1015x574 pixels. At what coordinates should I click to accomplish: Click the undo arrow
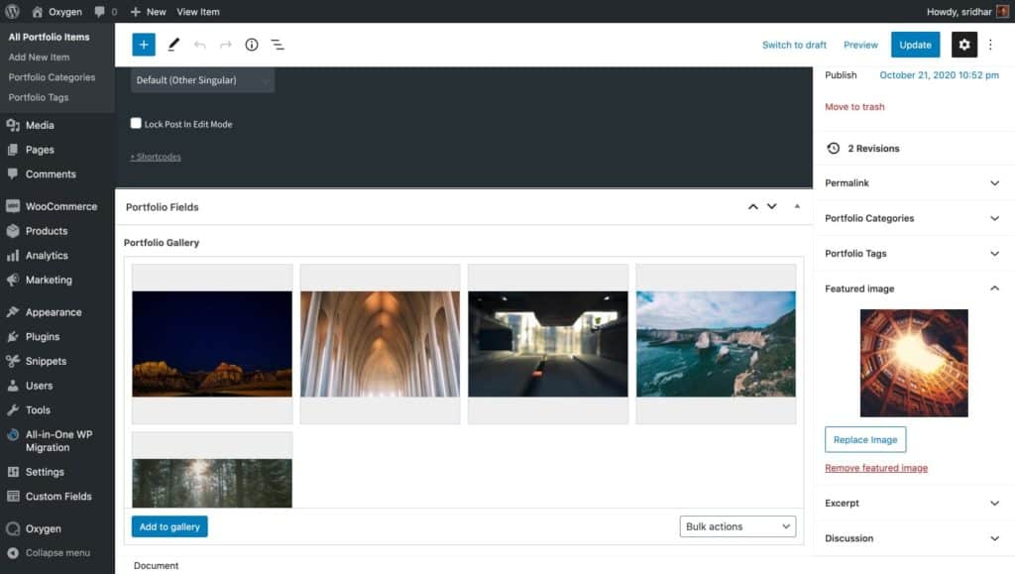point(200,45)
